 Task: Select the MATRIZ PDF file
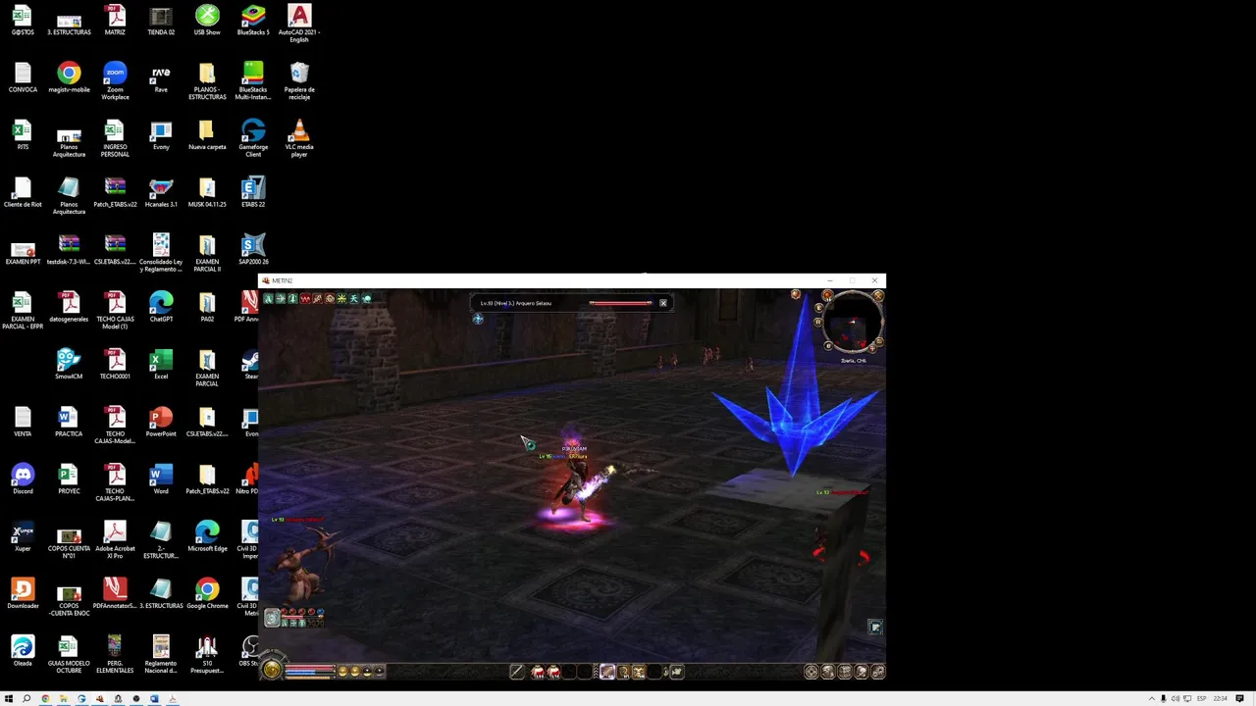pyautogui.click(x=115, y=21)
